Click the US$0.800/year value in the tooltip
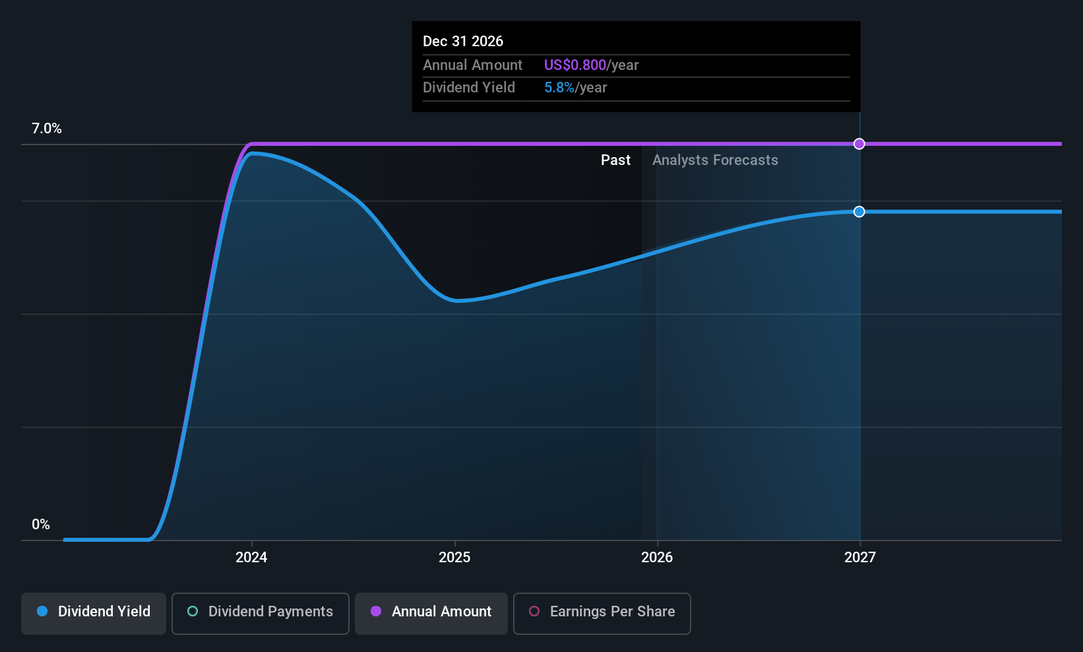1083x652 pixels. point(590,65)
